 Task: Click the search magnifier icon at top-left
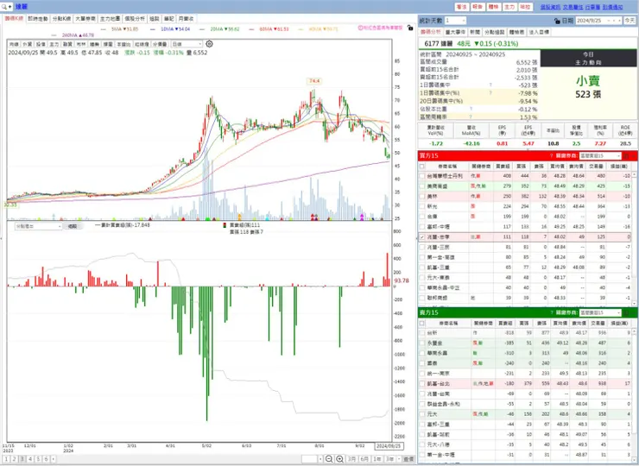pos(4,7)
